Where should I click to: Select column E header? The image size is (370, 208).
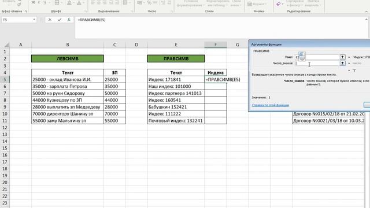tap(176, 45)
